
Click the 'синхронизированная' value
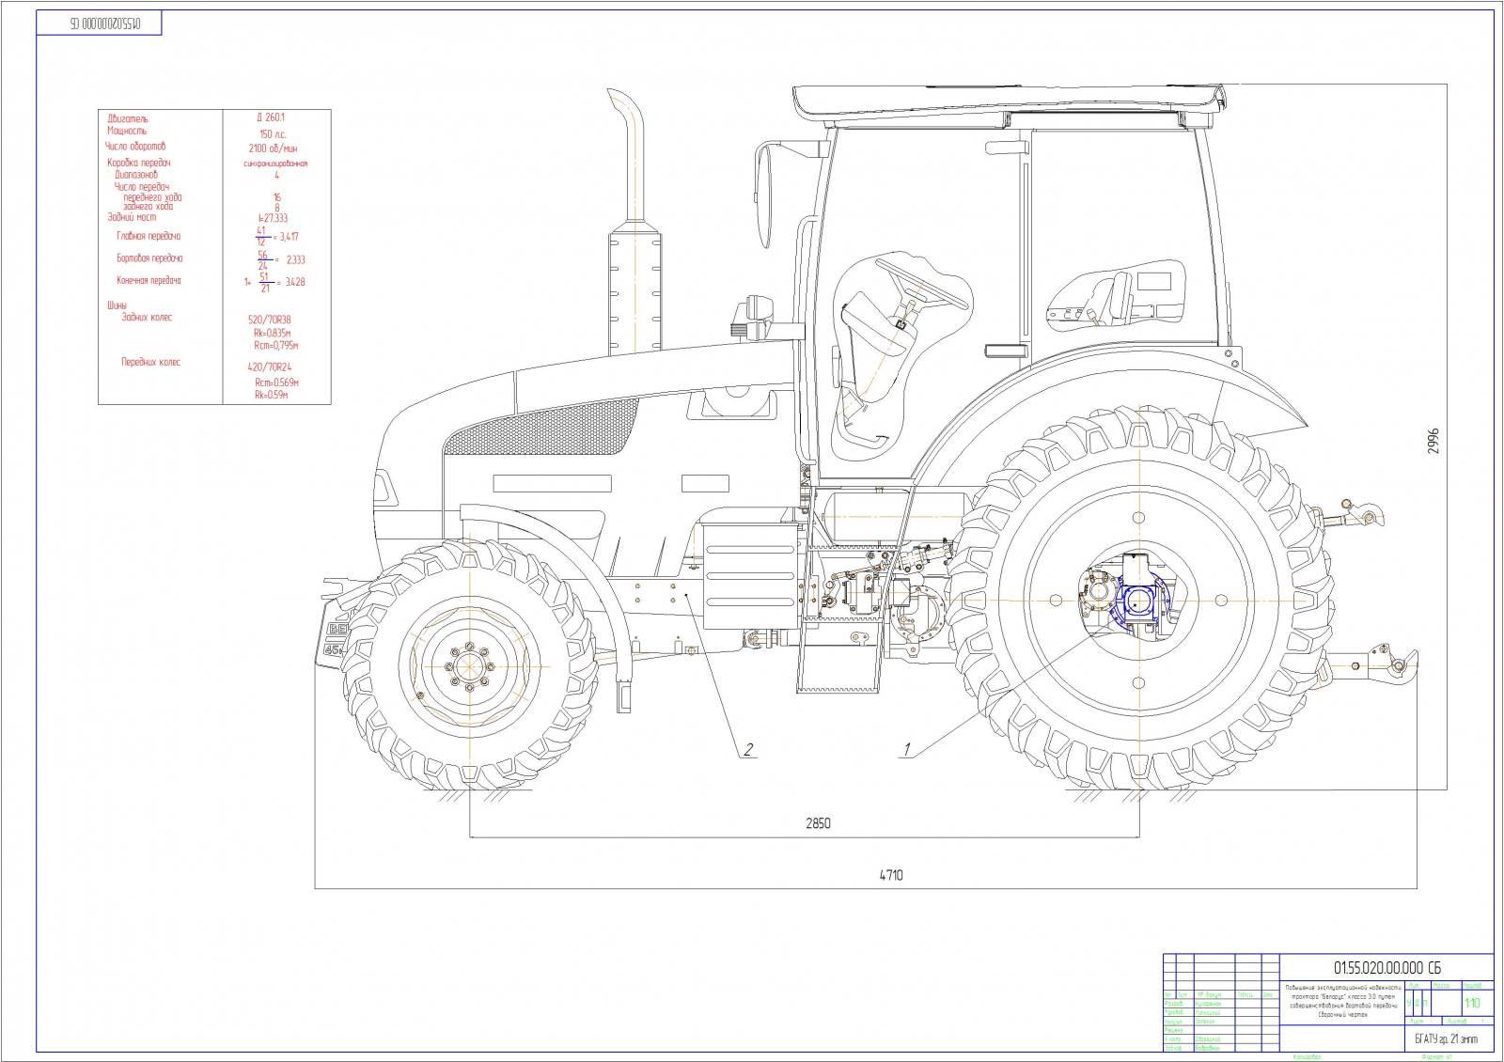(x=275, y=164)
